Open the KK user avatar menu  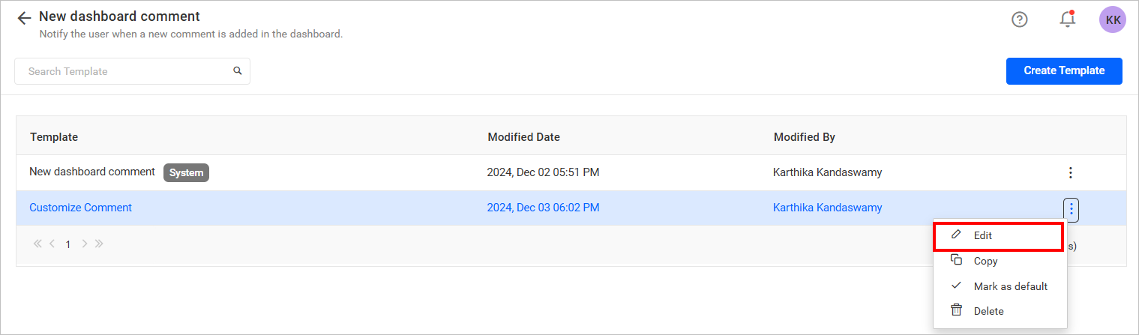(x=1112, y=20)
